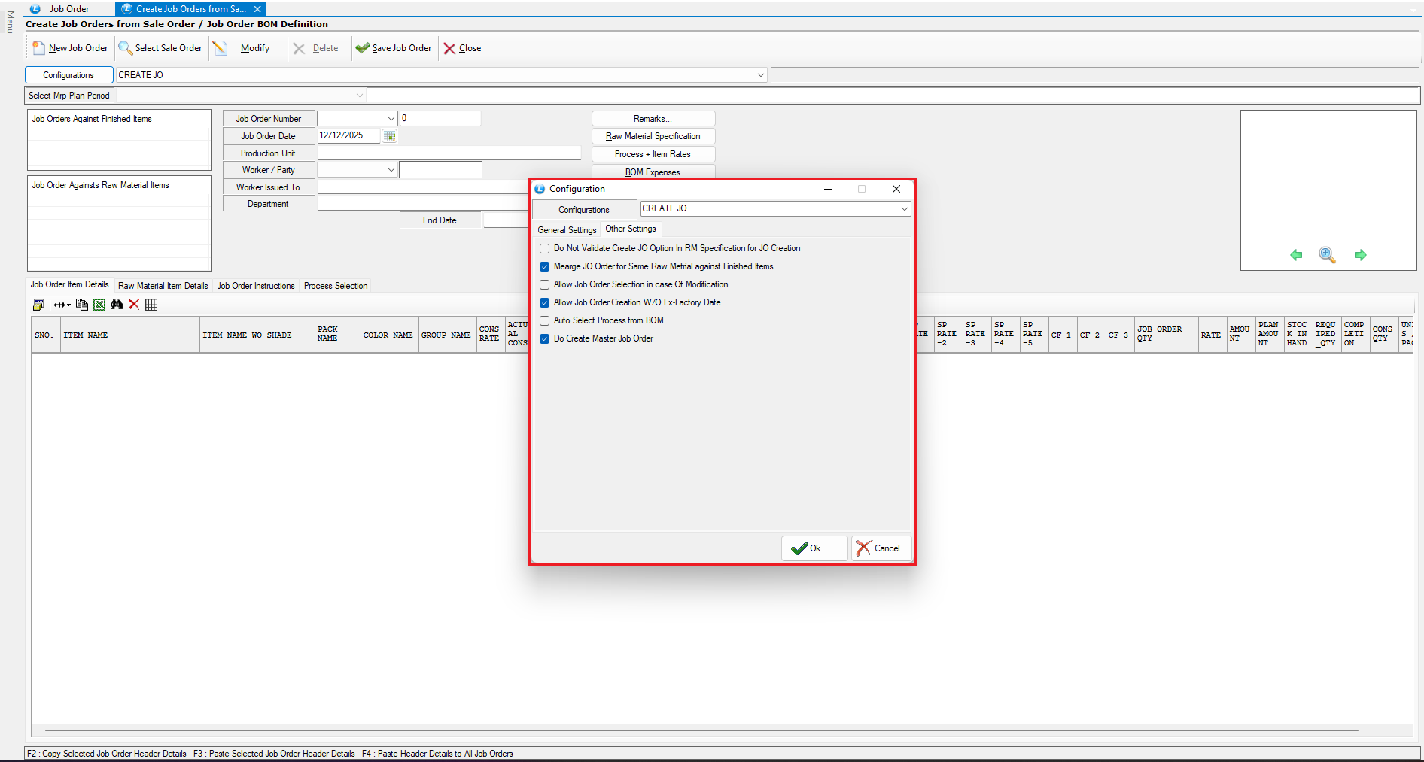Click into the Production Unit input field

coord(449,153)
